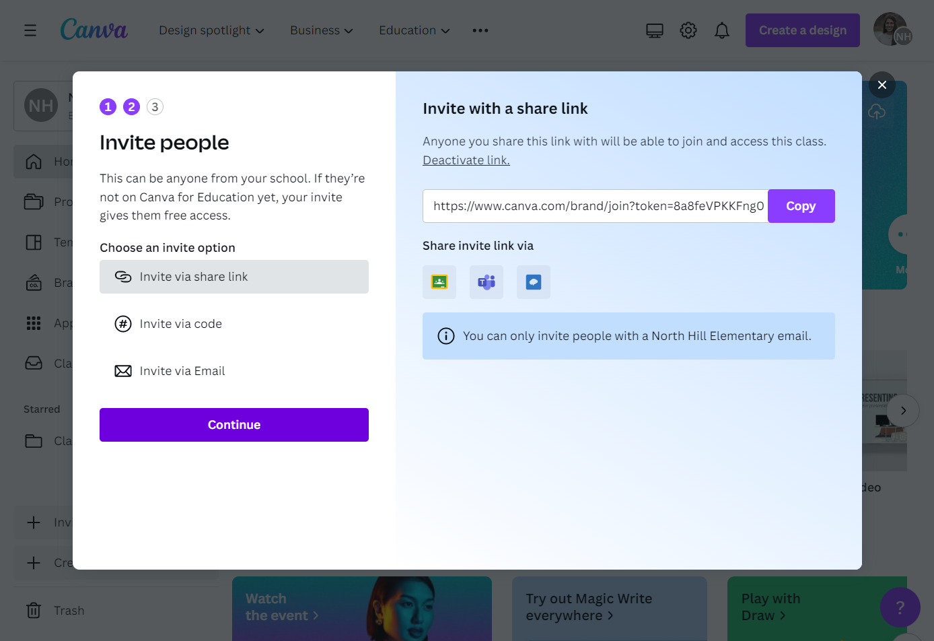Go to step 1 indicator

pyautogui.click(x=108, y=106)
